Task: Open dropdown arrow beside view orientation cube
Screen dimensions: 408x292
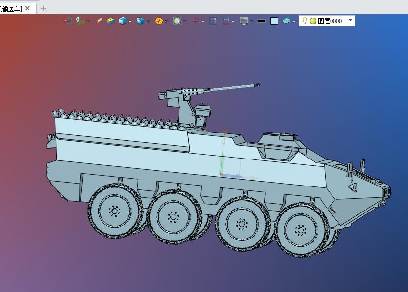Action: pyautogui.click(x=148, y=22)
